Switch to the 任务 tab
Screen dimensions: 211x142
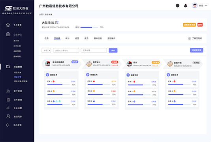[46, 38]
